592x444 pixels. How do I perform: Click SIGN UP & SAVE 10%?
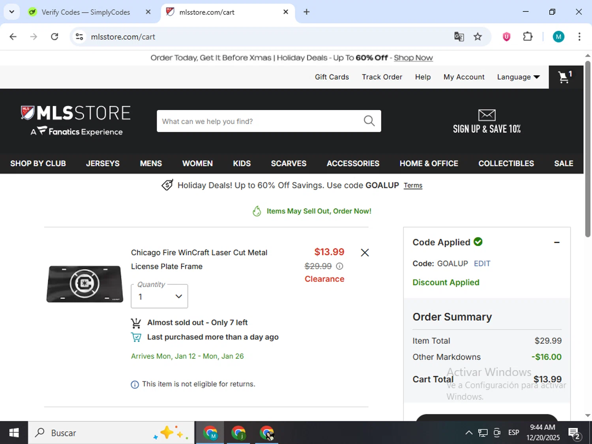coord(487,129)
